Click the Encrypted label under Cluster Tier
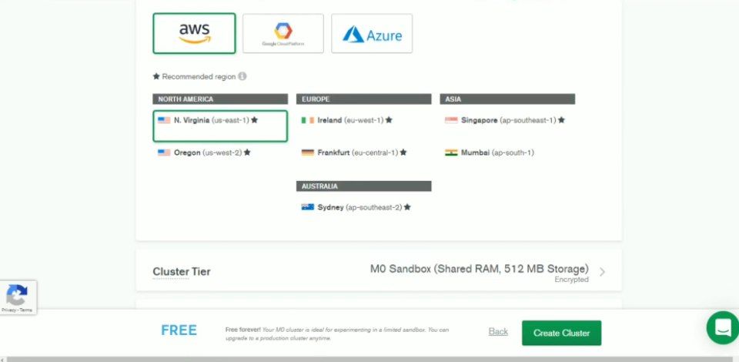Image resolution: width=739 pixels, height=362 pixels. [572, 280]
